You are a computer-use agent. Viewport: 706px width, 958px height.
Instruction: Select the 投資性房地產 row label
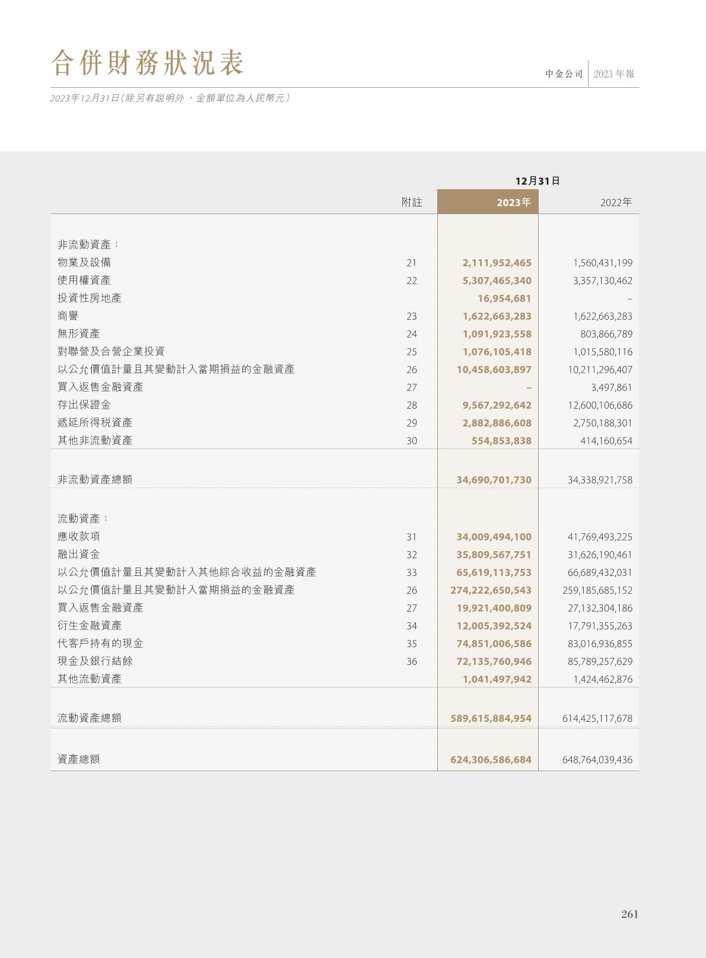tap(90, 298)
